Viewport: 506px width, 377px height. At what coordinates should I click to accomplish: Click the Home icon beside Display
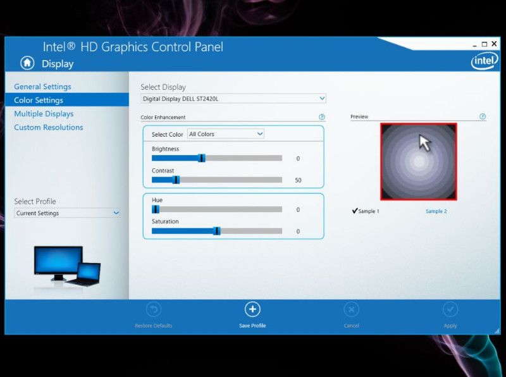click(27, 63)
